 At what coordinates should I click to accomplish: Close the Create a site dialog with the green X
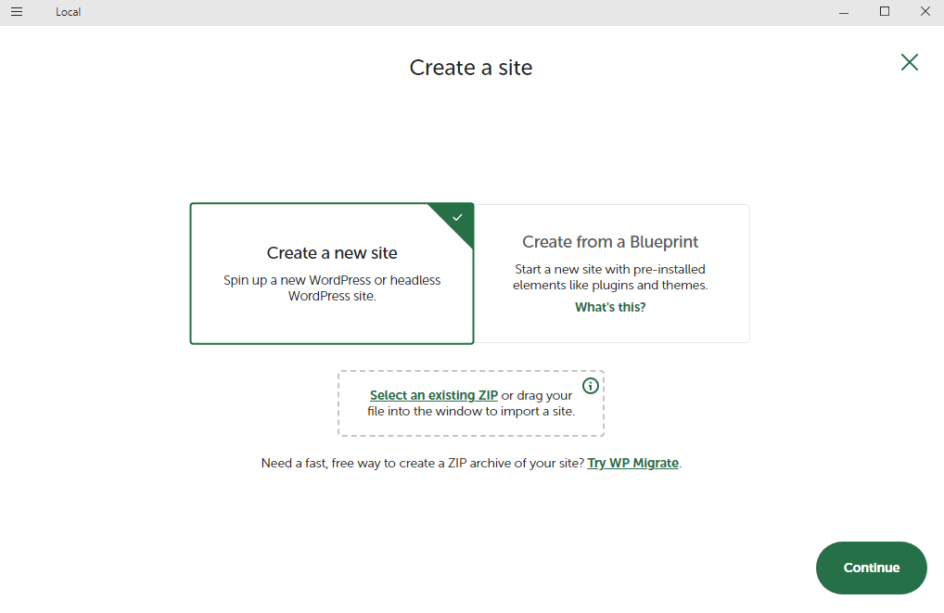coord(909,62)
